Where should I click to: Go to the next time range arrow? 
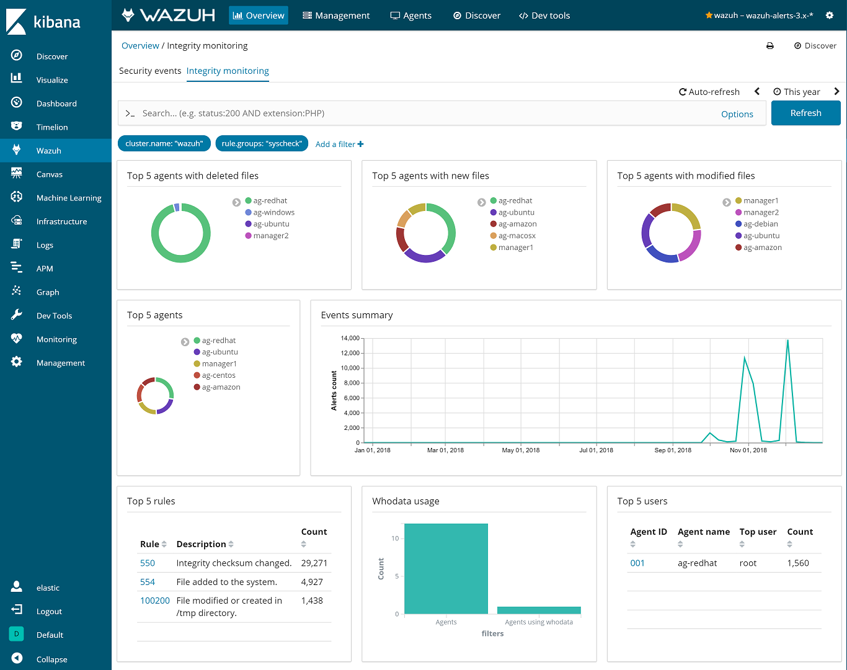tap(836, 91)
